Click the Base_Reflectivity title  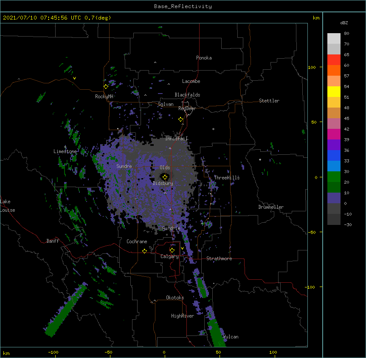click(183, 6)
